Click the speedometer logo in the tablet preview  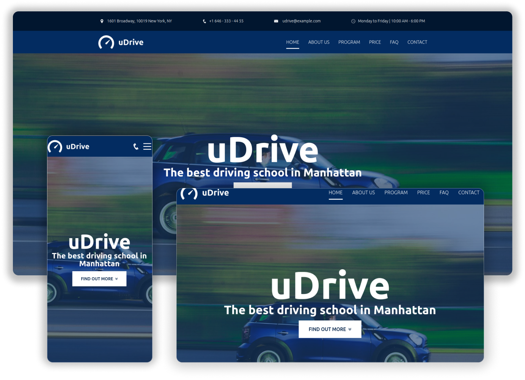click(189, 193)
